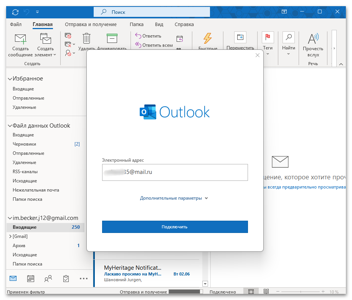Expand Дополнительные параметры

point(174,198)
